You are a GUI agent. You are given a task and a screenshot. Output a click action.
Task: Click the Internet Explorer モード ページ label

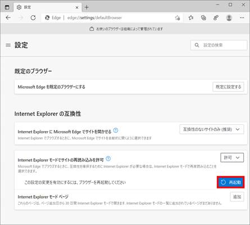(x=43, y=197)
